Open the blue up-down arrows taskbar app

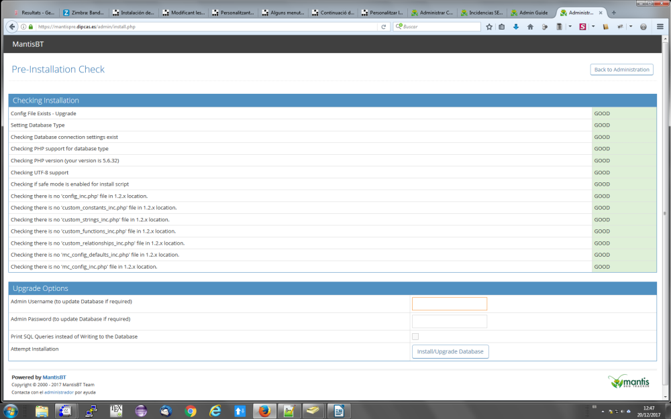coord(240,411)
